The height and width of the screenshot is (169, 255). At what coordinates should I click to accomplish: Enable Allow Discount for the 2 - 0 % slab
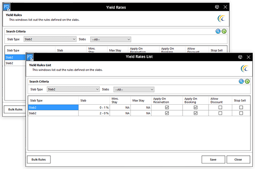[x=220, y=113]
